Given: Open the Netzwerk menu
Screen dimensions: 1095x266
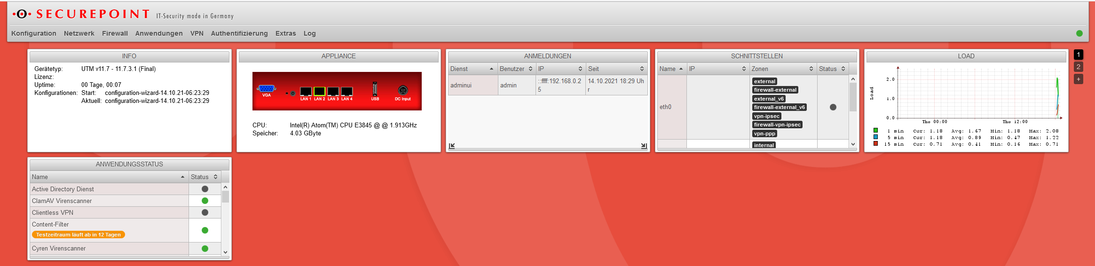Looking at the screenshot, I should (79, 33).
